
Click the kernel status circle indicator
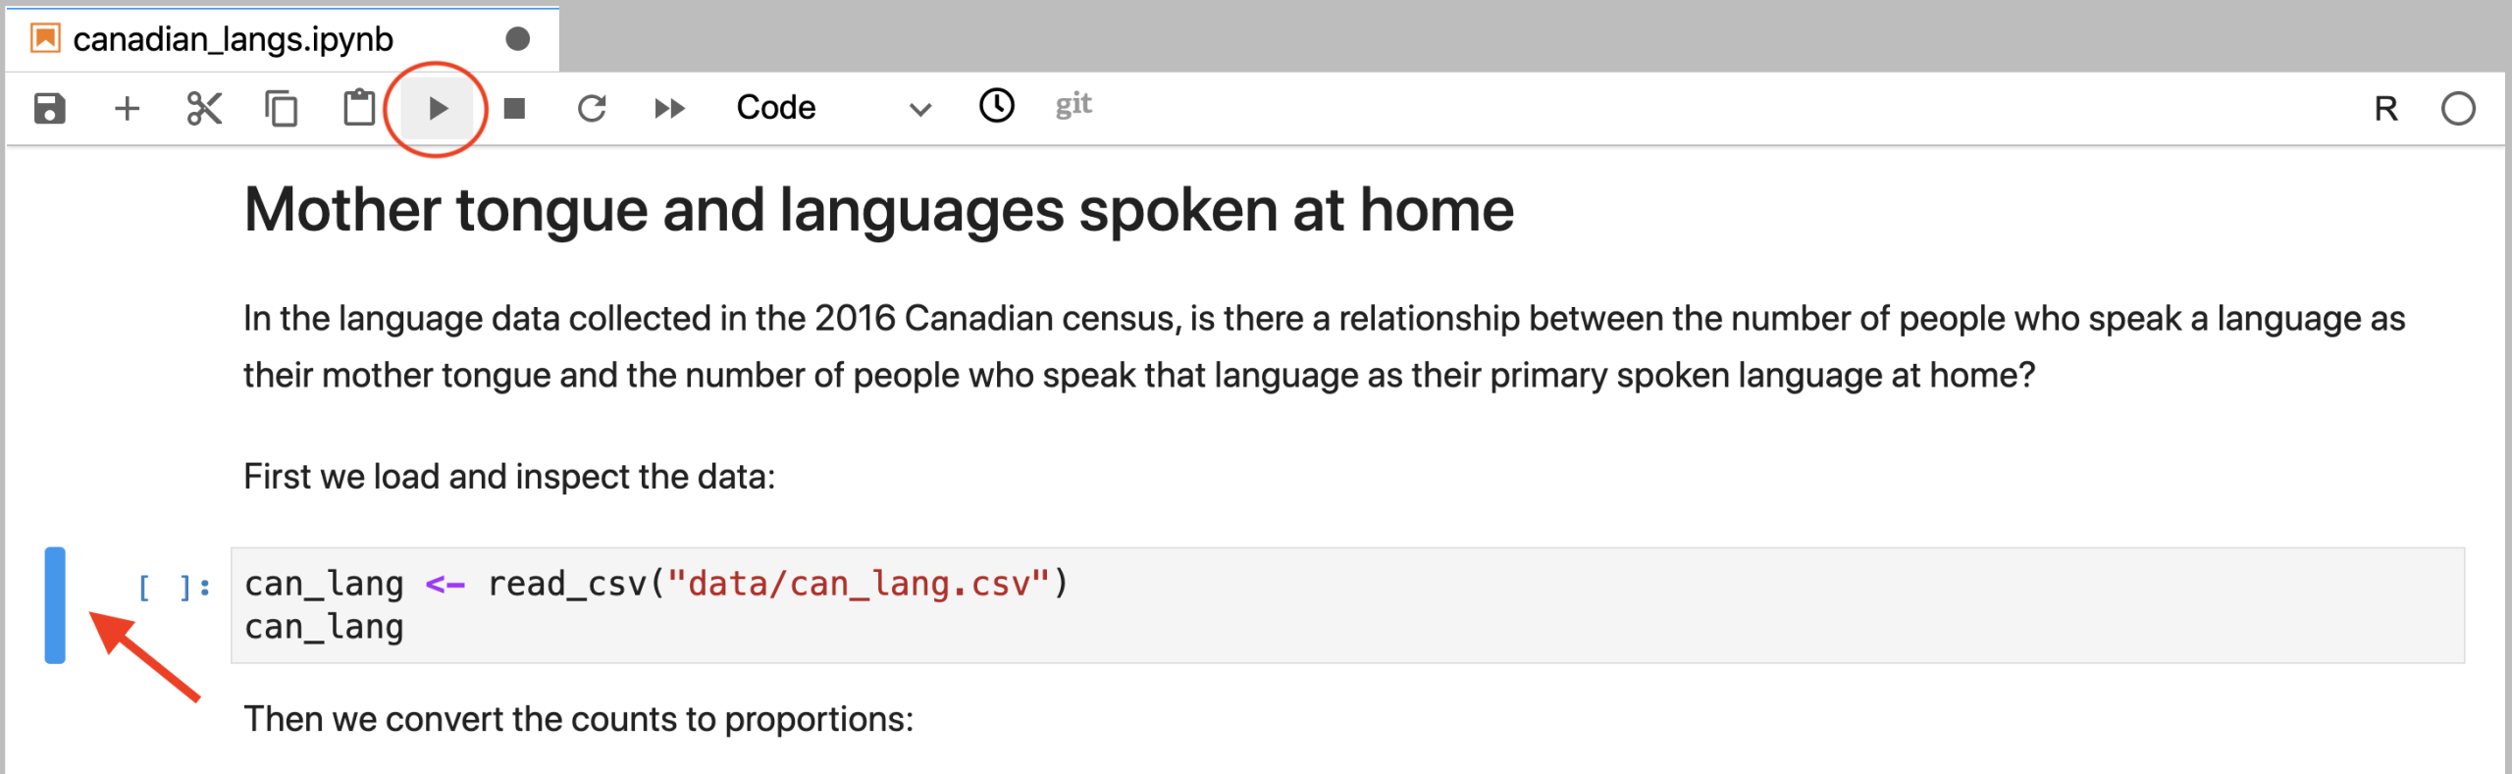2458,109
